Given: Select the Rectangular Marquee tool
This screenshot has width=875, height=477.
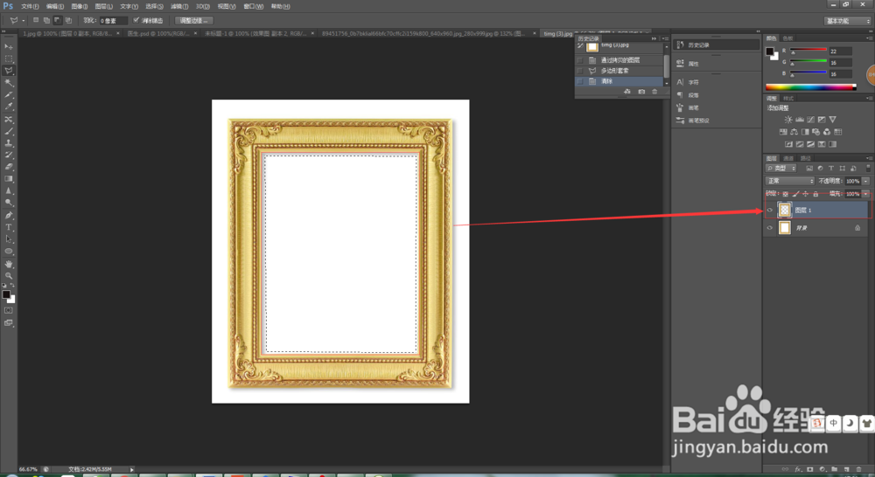Looking at the screenshot, I should click(x=9, y=59).
